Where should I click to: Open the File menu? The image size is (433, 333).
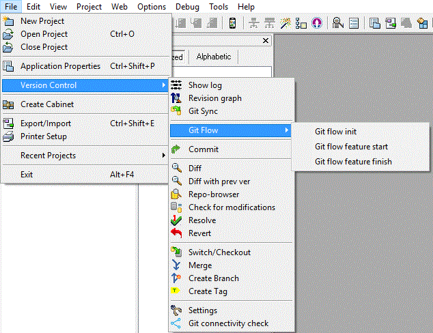[x=11, y=6]
